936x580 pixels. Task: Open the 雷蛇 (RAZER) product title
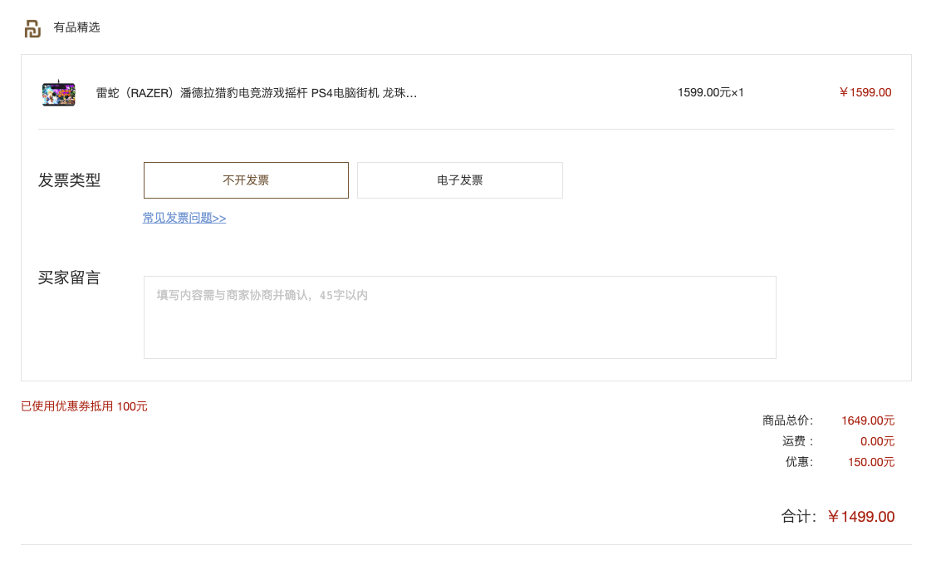click(x=256, y=92)
